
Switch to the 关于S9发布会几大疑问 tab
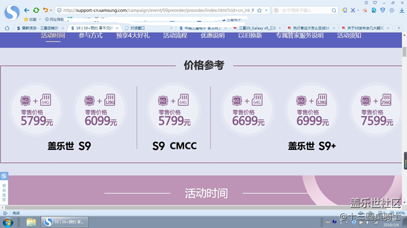(363, 28)
